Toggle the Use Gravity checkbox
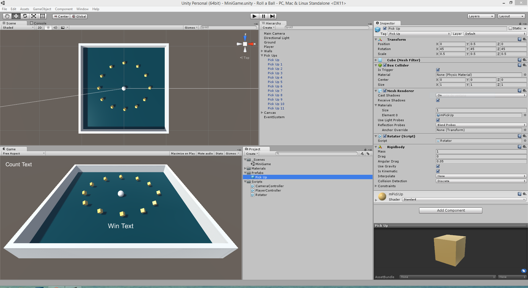Screen dimensions: 528x288 click(x=438, y=166)
